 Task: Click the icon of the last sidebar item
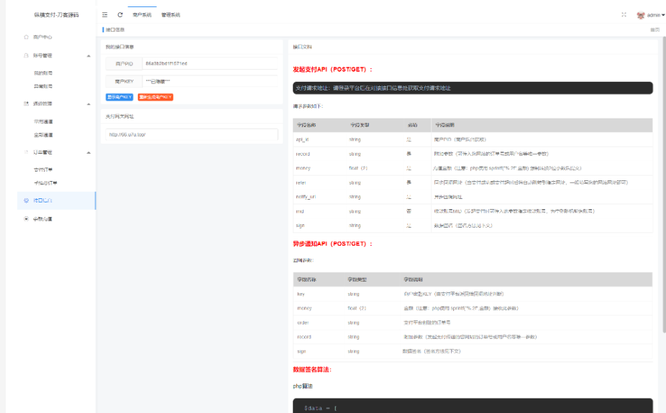click(27, 219)
